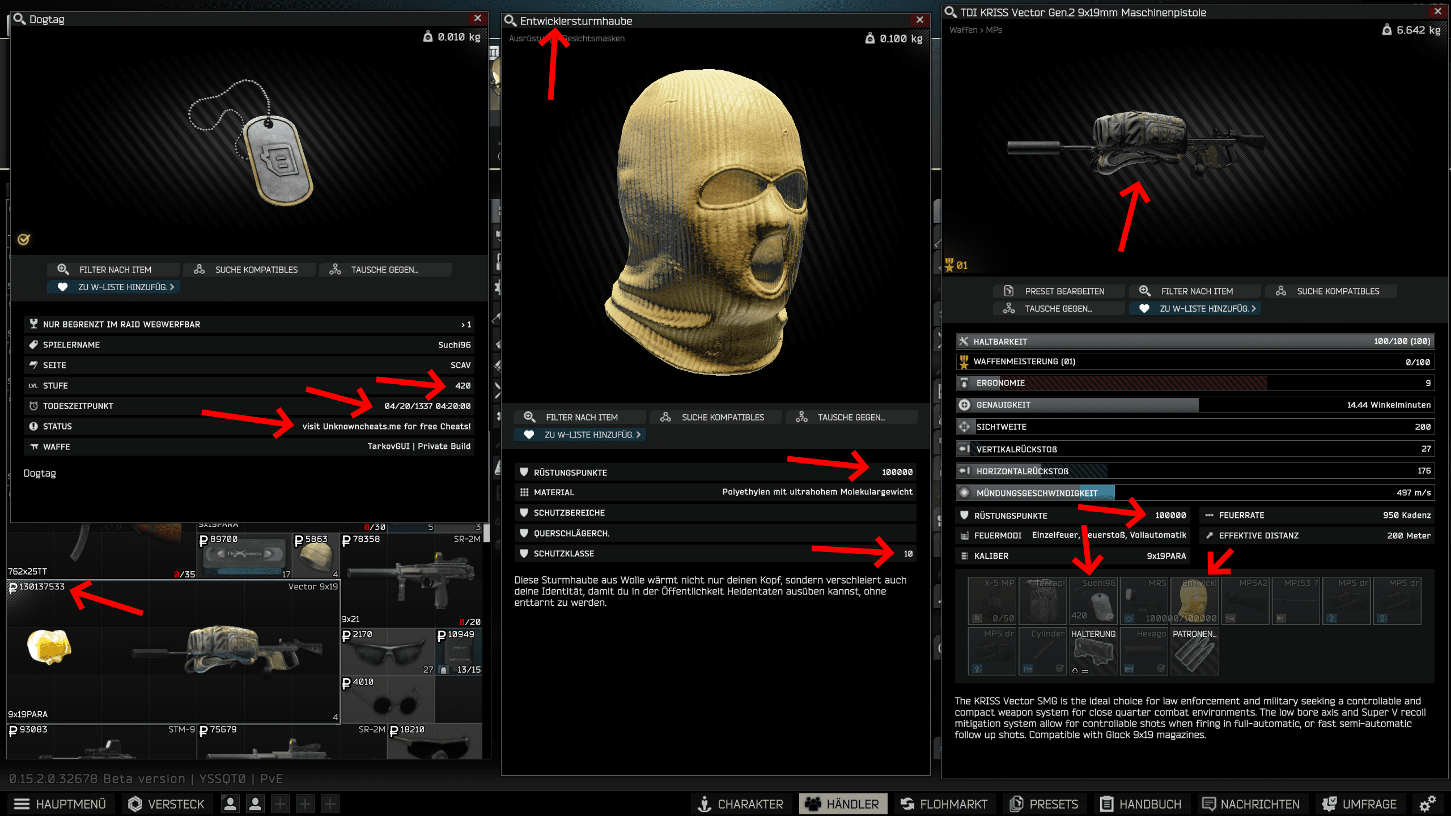The height and width of the screenshot is (816, 1451).
Task: Click the KRISS Vector window magnifier icon
Action: [951, 12]
